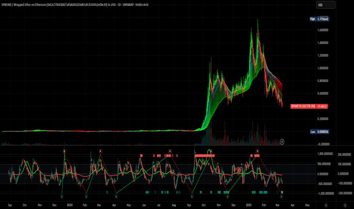Click the 2025 label on the time axis
Image resolution: width=354 pixels, height=209 pixels.
click(248, 205)
